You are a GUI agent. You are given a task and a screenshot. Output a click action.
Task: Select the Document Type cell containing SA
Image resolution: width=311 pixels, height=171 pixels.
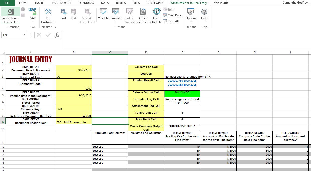[x=74, y=75]
